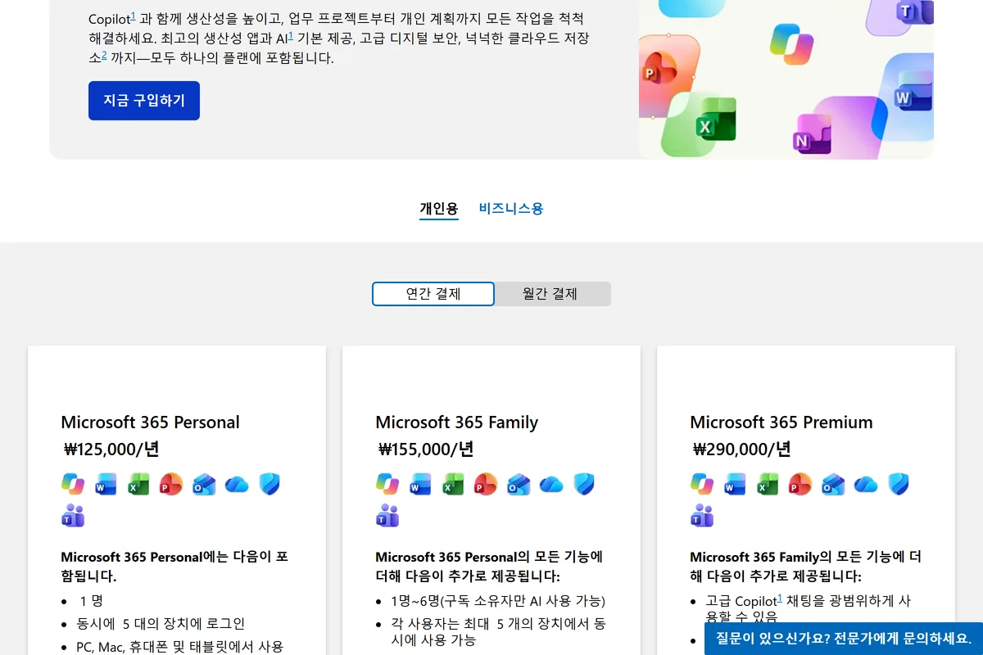Click the Excel icon in the Personal card
Screen dimensions: 983x655
tap(138, 484)
